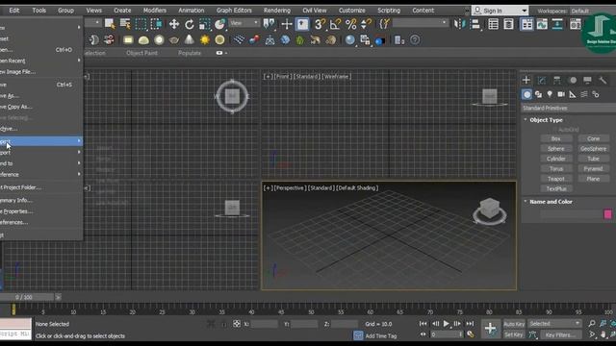Toggle the Percent Snap icon
This screenshot has width=616, height=346.
click(350, 24)
